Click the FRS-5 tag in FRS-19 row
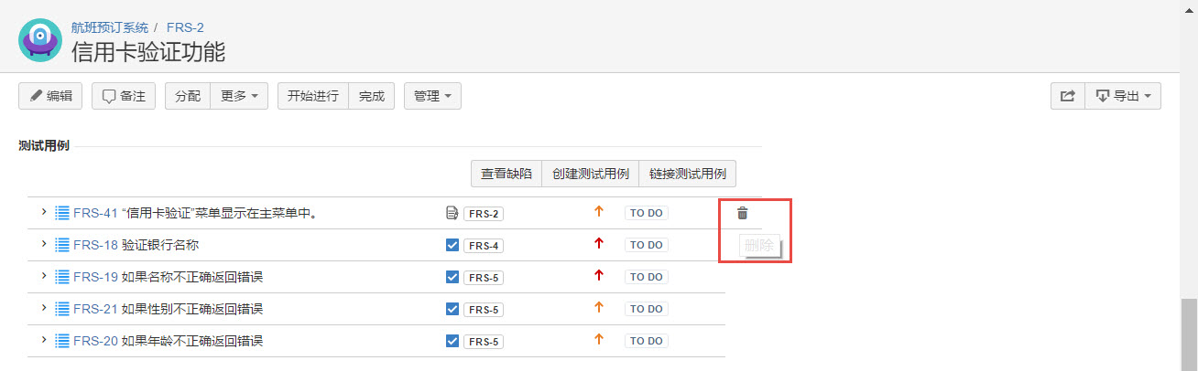This screenshot has width=1198, height=371. pyautogui.click(x=484, y=278)
